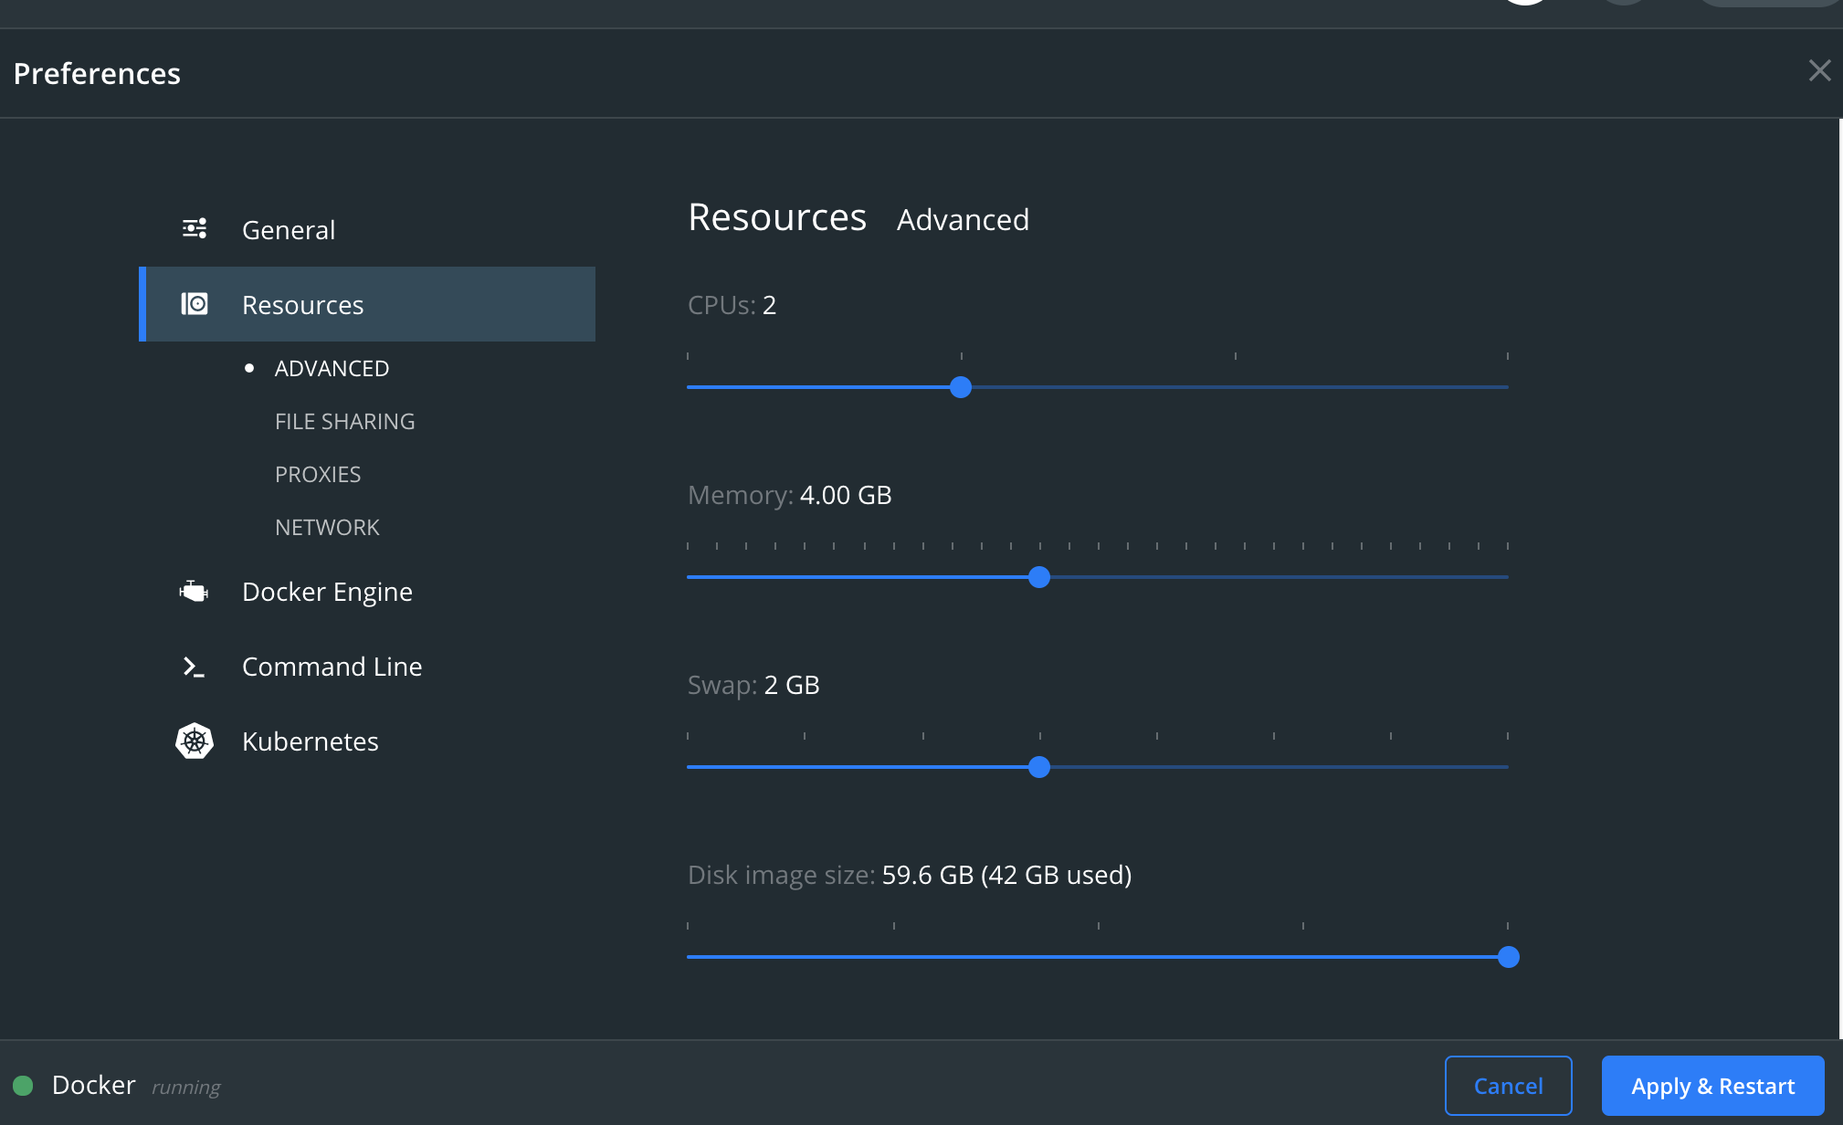This screenshot has width=1843, height=1125.
Task: Click the Memory slider handle
Action: [x=1038, y=577]
